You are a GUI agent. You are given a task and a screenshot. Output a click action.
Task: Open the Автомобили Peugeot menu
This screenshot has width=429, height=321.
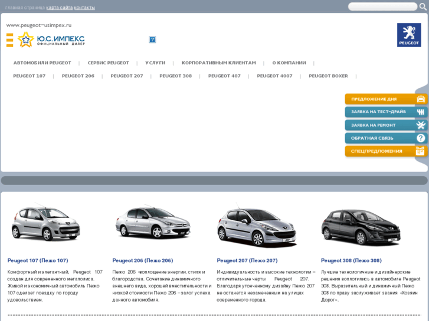click(x=42, y=63)
